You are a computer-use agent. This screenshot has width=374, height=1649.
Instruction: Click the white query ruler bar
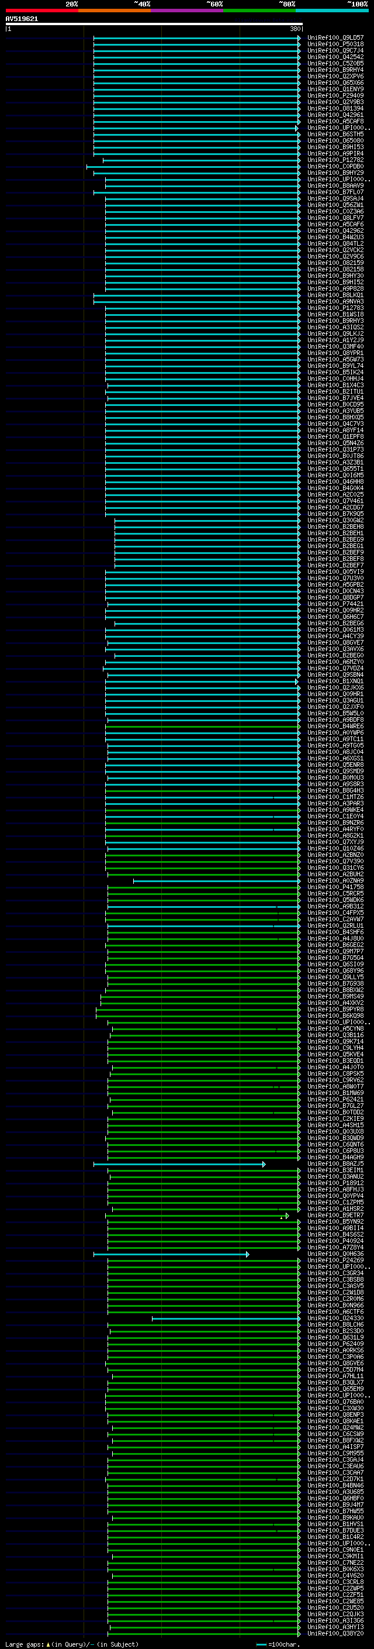154,25
